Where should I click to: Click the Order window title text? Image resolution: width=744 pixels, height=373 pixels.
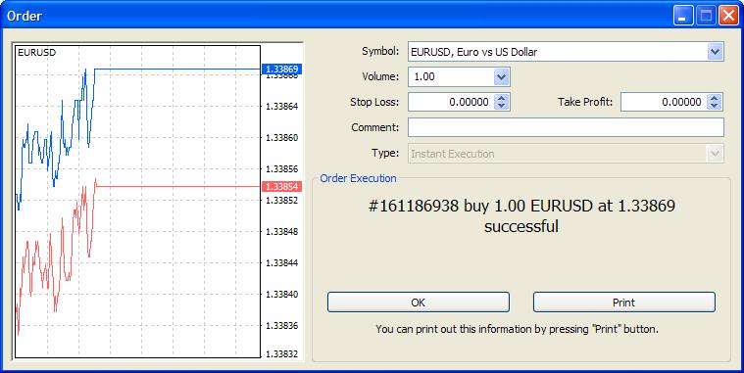[25, 16]
